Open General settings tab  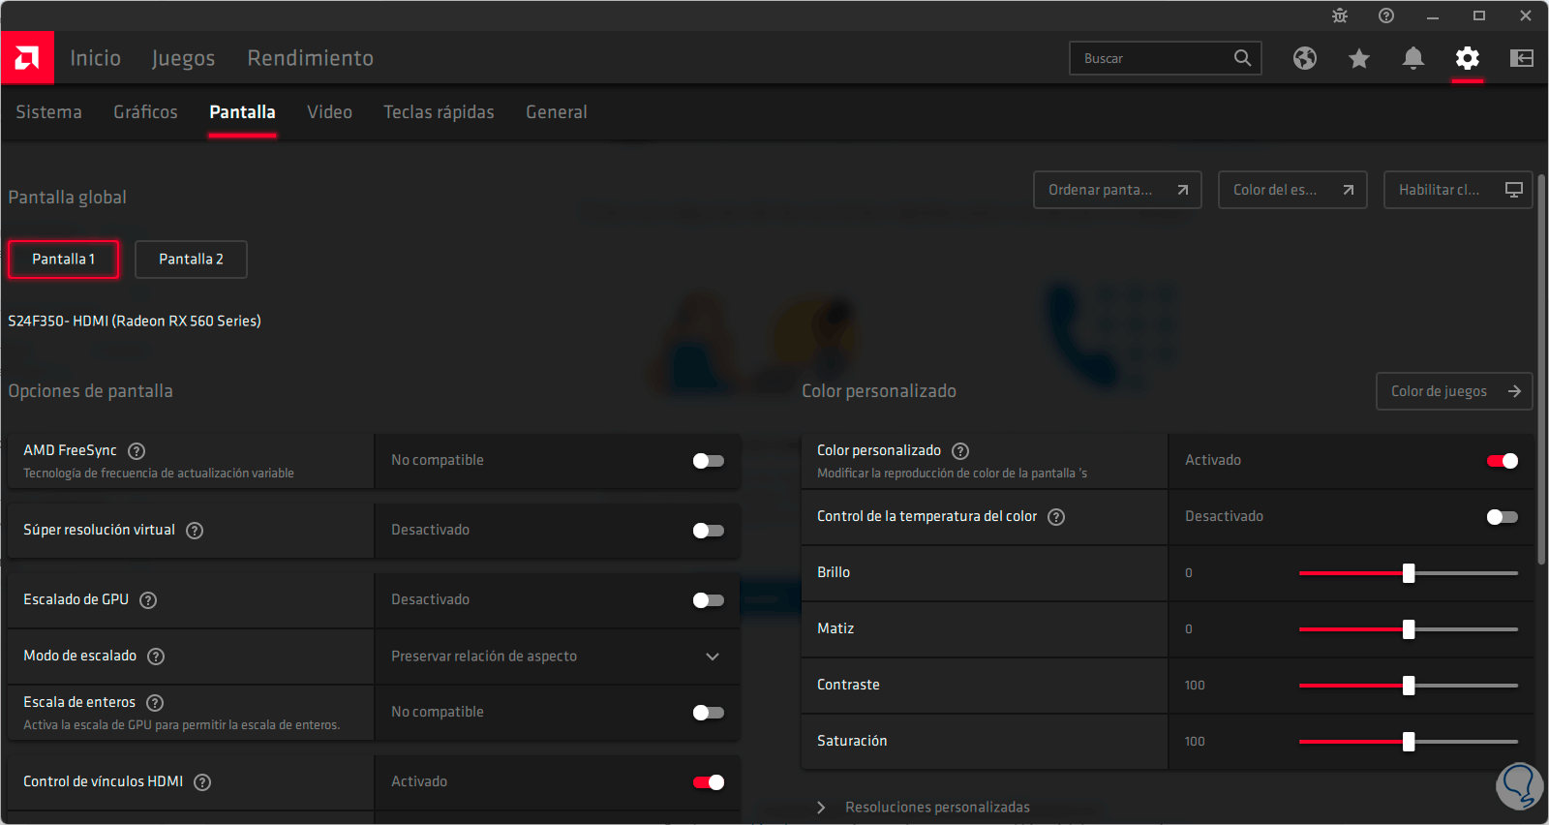[x=557, y=112]
